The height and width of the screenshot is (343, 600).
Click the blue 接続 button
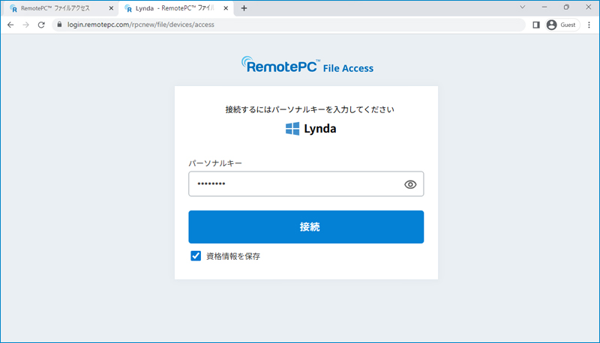pyautogui.click(x=306, y=227)
